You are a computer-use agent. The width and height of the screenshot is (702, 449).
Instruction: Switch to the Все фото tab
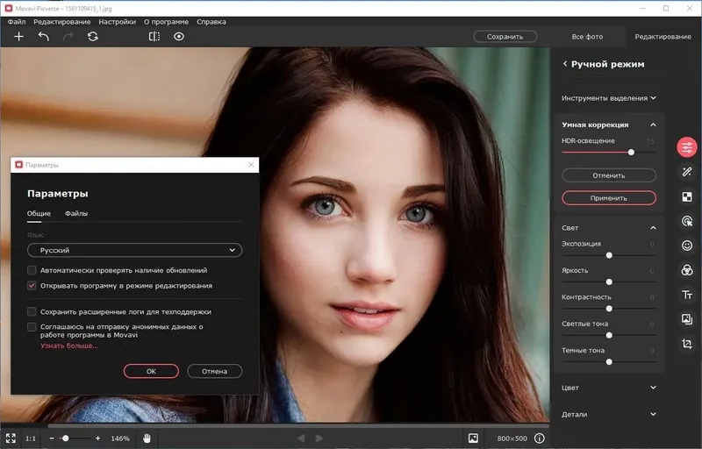(x=587, y=37)
